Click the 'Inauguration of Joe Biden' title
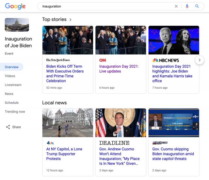The image size is (209, 180). coord(18,42)
